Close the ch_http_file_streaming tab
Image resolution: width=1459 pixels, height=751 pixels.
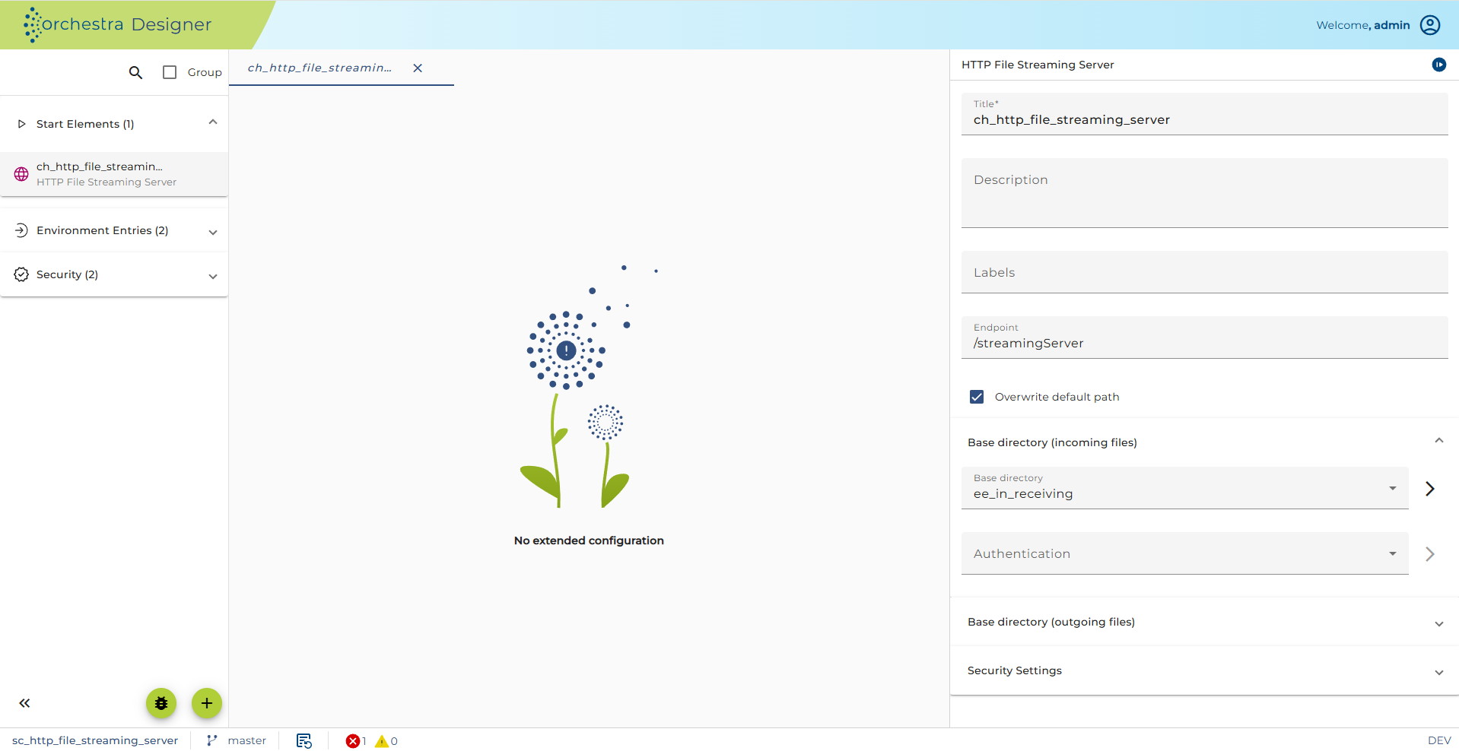point(418,68)
